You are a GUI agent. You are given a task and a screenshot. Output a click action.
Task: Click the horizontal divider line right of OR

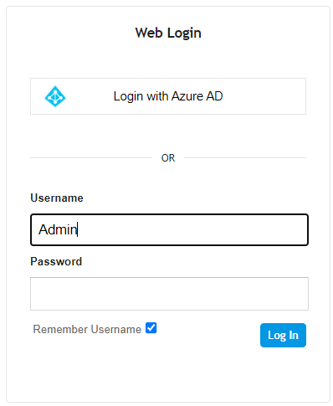(245, 158)
